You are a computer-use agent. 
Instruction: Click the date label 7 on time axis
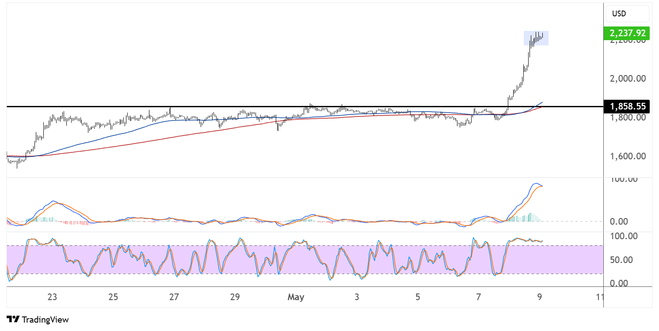478,297
